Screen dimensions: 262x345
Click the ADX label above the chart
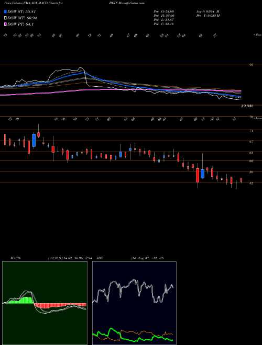pyautogui.click(x=100, y=258)
